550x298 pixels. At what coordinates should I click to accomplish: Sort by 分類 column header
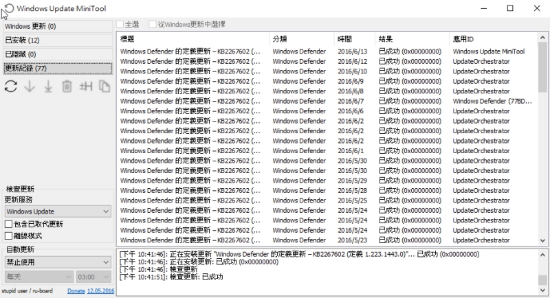pyautogui.click(x=302, y=39)
